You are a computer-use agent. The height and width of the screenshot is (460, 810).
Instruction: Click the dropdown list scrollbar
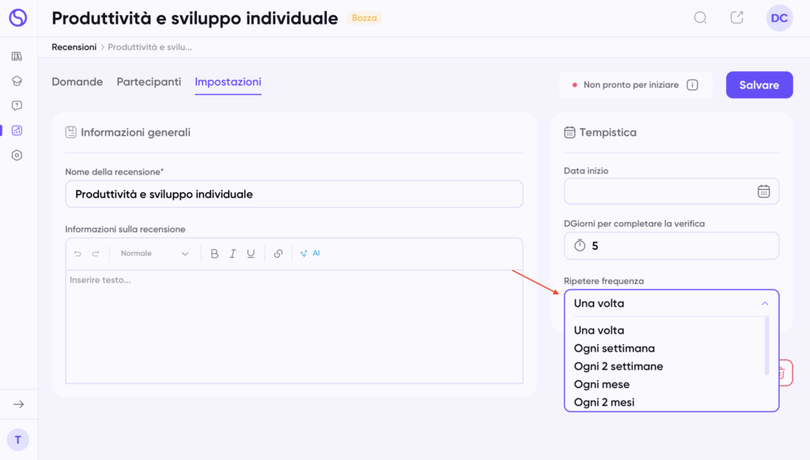tap(766, 345)
